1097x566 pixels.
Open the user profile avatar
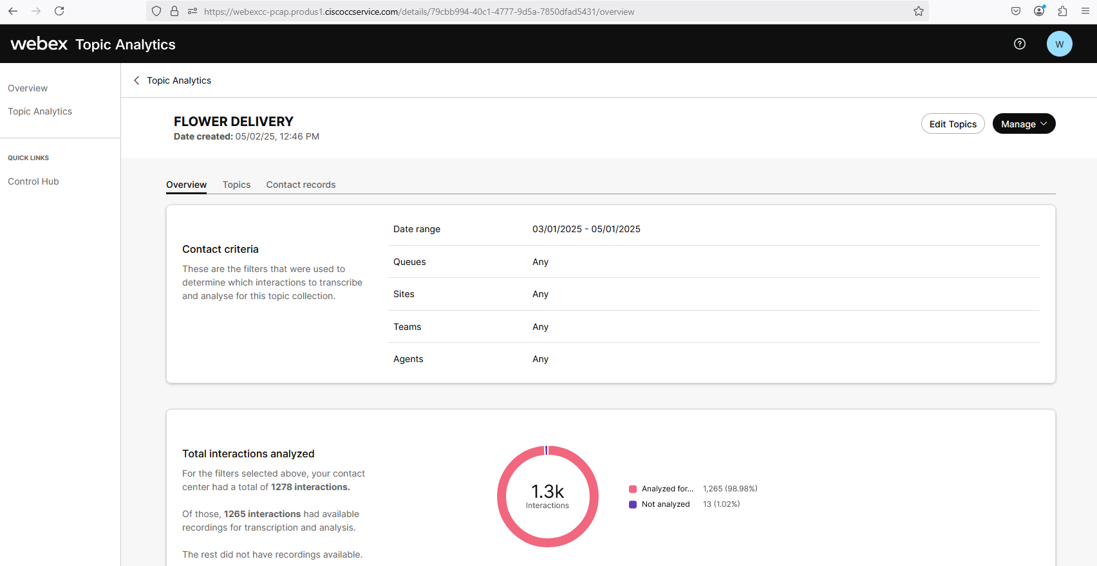[x=1059, y=44]
